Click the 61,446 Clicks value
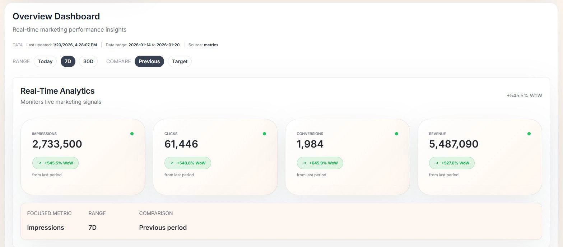 (181, 144)
